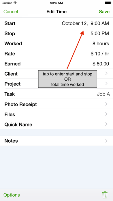Open the Notes row chevron
Image resolution: width=113 pixels, height=201 pixels.
click(x=106, y=141)
